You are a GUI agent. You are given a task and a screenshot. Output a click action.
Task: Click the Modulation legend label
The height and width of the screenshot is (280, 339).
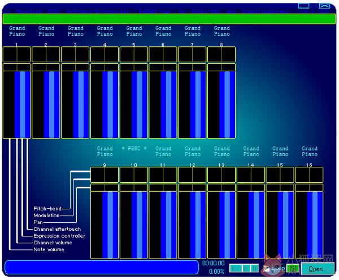[x=46, y=216]
